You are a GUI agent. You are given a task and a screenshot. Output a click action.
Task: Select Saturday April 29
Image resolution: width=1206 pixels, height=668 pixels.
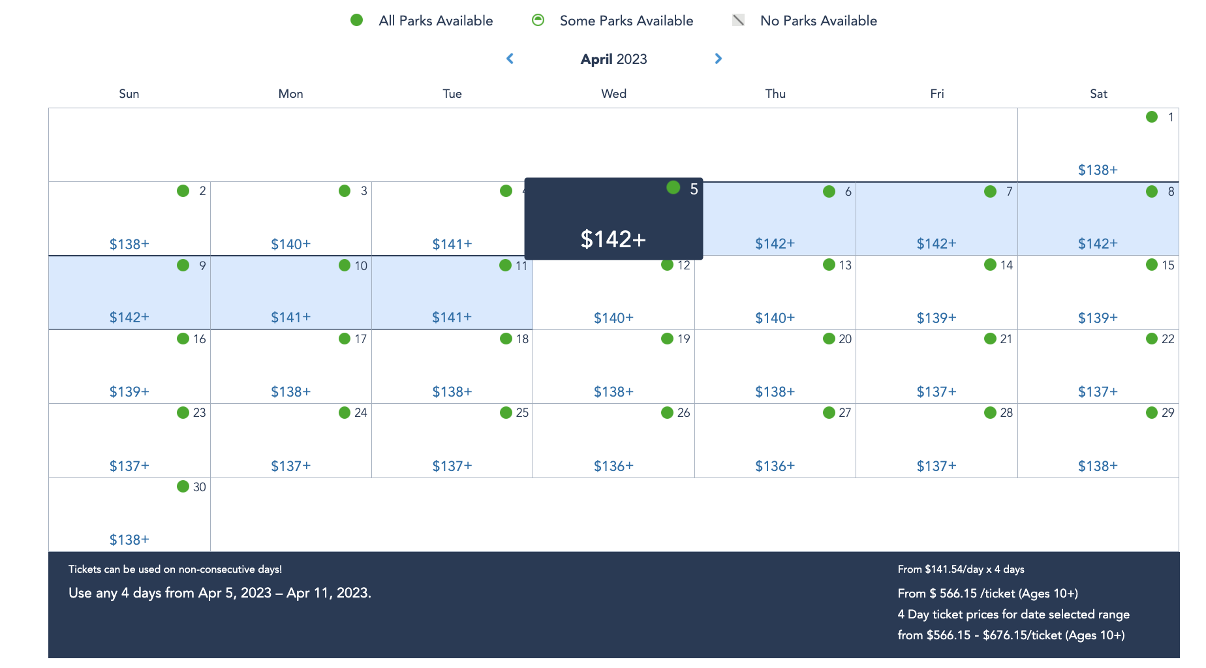(1098, 440)
